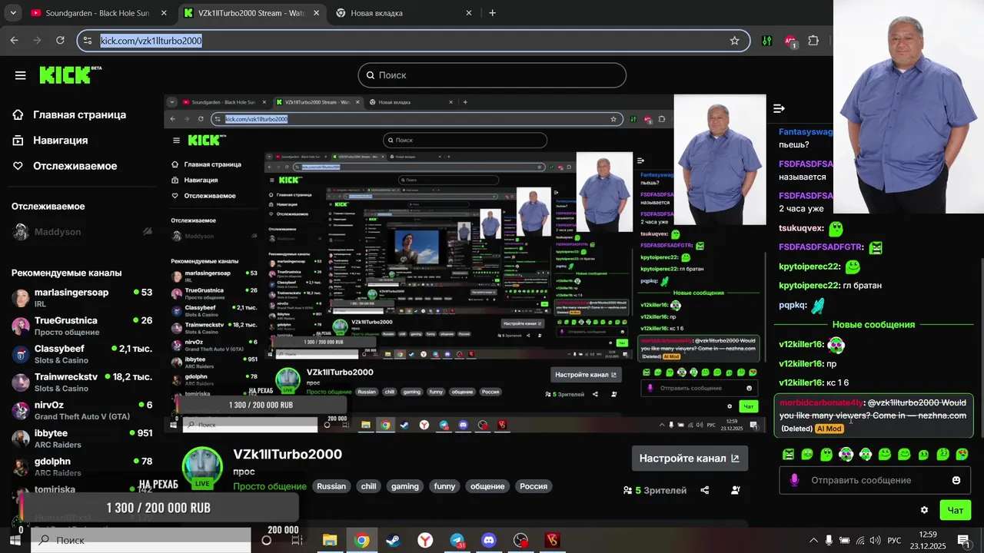Viewport: 984px width, 553px height.
Task: Open Steam from the taskbar
Action: click(393, 541)
